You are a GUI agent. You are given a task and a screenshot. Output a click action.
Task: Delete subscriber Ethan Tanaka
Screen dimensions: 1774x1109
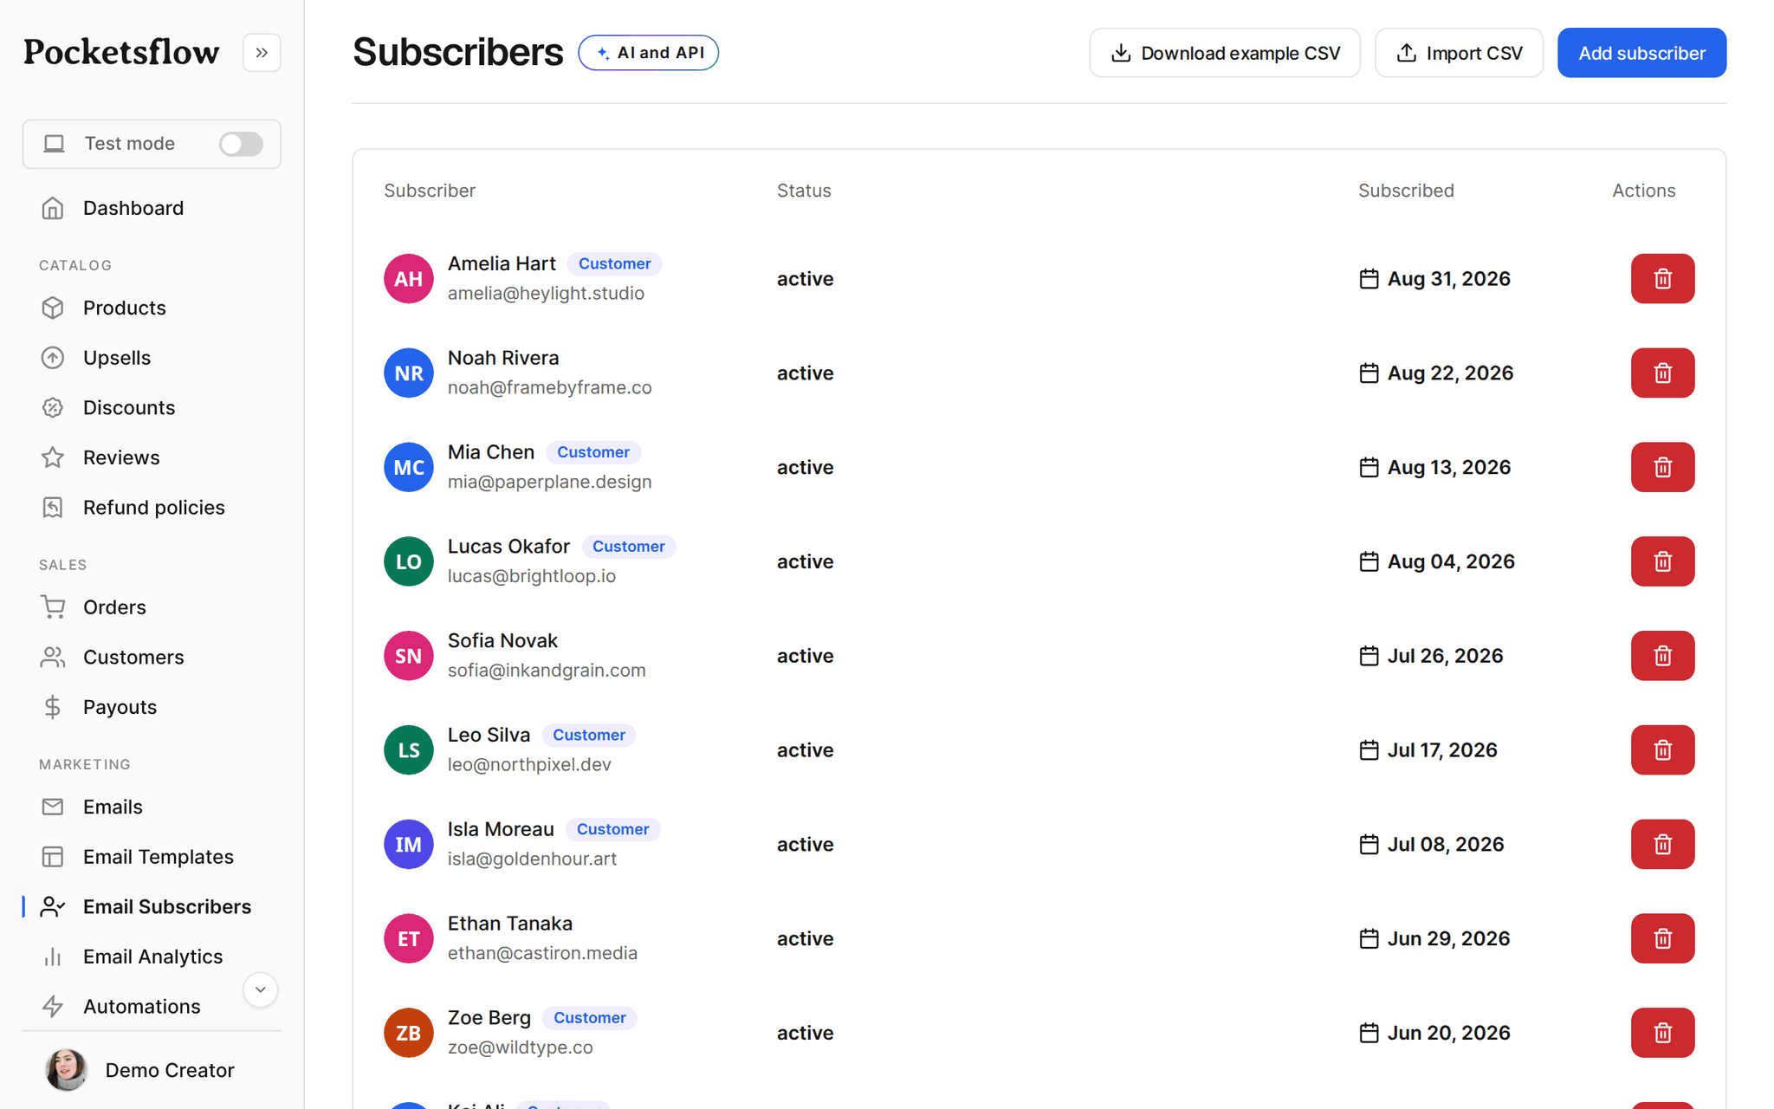click(1662, 938)
